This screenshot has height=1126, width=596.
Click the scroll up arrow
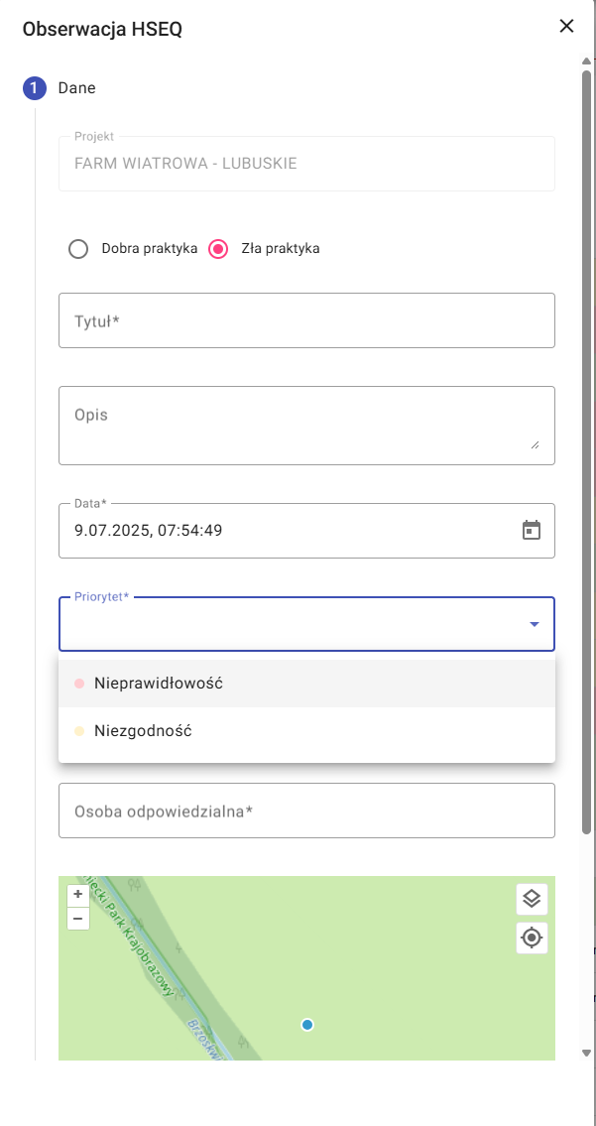coord(586,62)
